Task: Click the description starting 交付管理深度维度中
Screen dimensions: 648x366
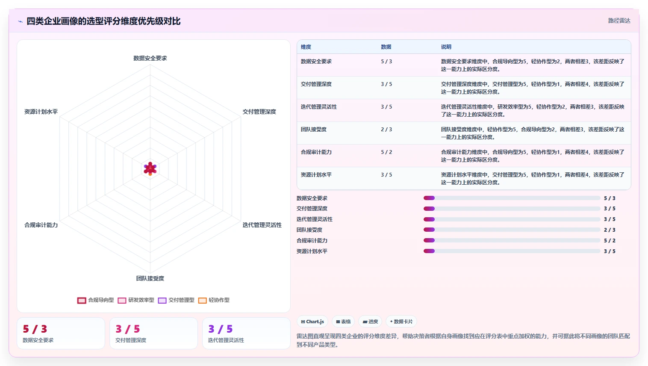Action: coord(533,88)
